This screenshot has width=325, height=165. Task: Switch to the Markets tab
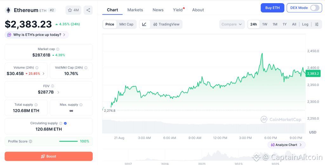135,10
